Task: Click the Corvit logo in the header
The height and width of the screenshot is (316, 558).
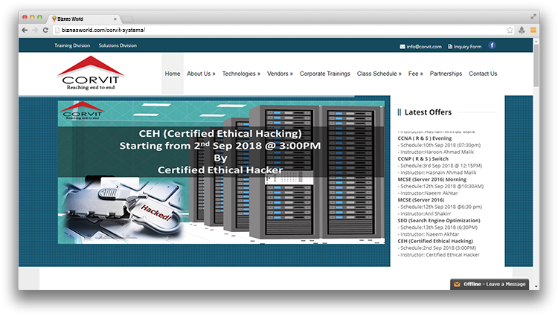Action: click(90, 73)
